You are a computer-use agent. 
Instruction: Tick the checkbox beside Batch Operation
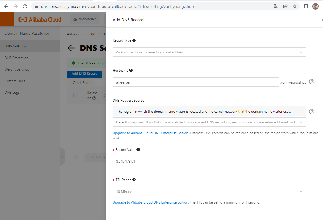click(76, 157)
